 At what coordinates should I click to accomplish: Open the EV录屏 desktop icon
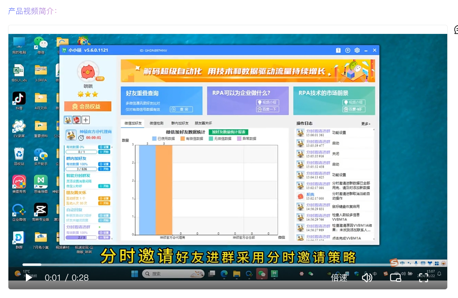(19, 129)
